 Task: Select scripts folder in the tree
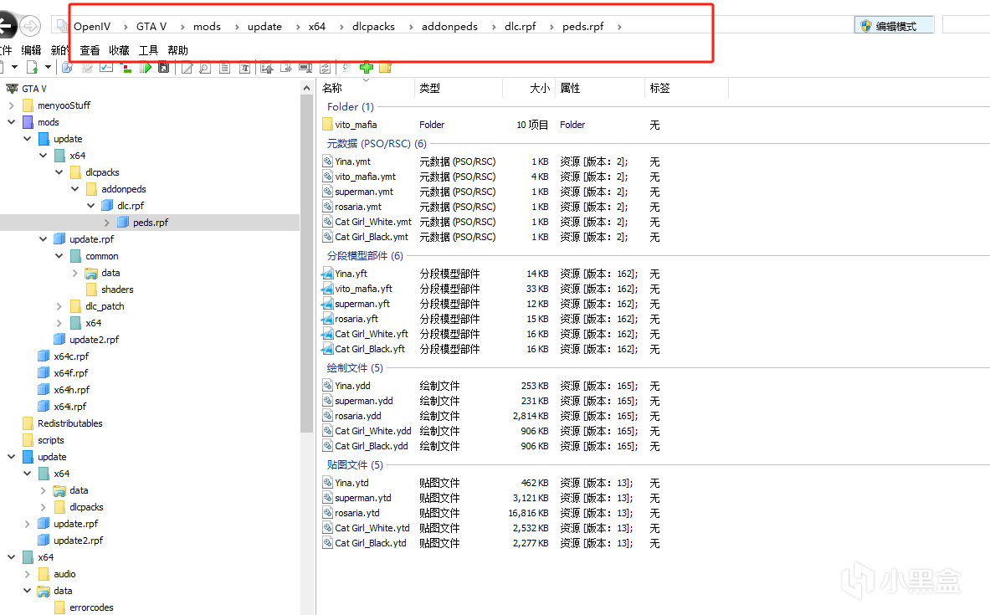coord(50,440)
